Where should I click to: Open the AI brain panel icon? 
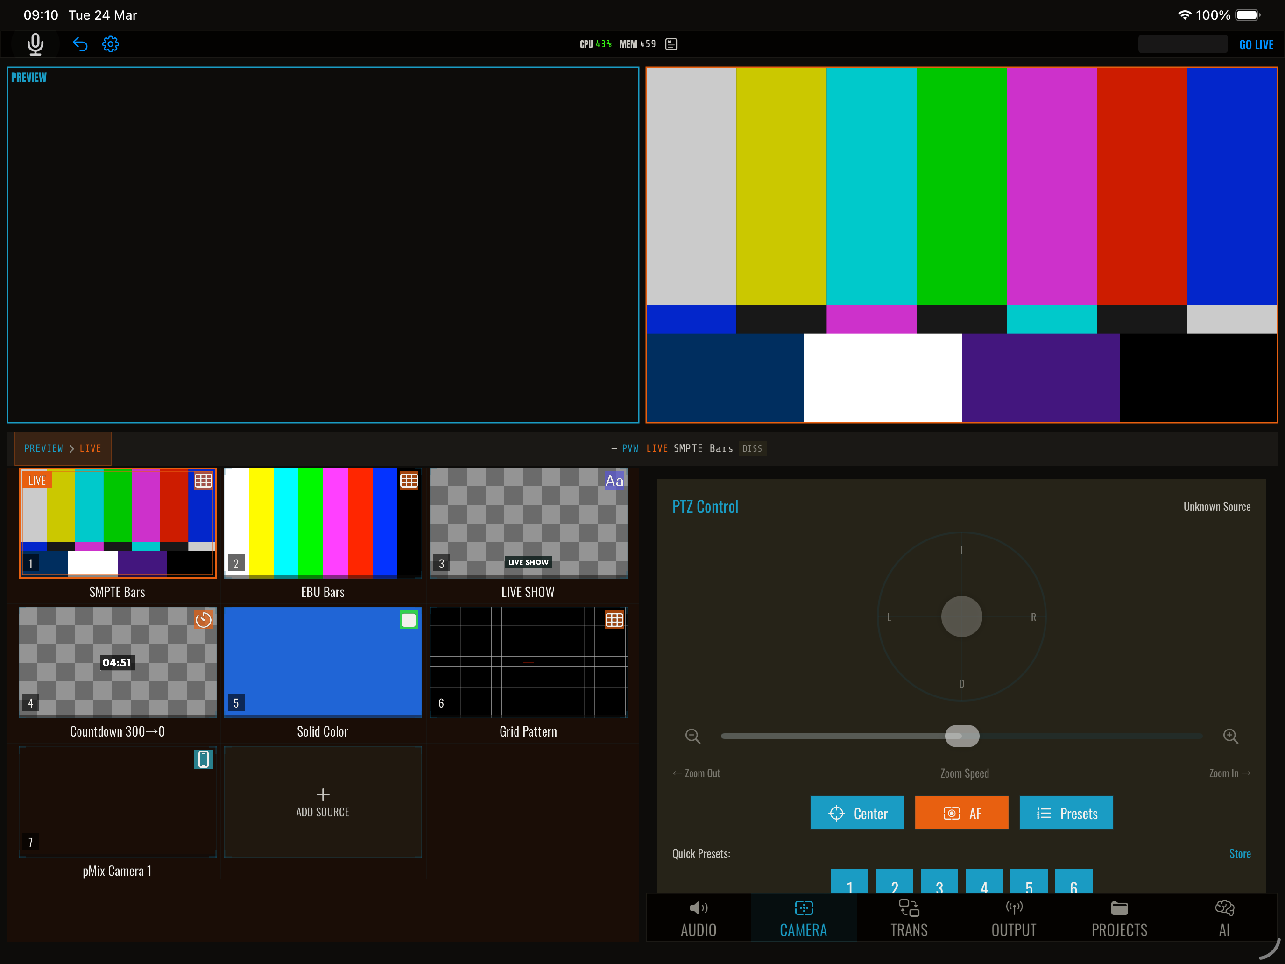(x=1223, y=917)
